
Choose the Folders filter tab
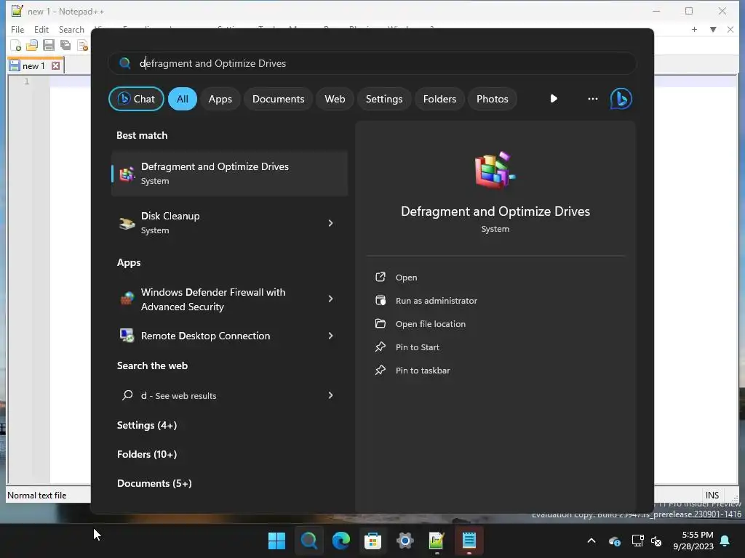point(439,99)
